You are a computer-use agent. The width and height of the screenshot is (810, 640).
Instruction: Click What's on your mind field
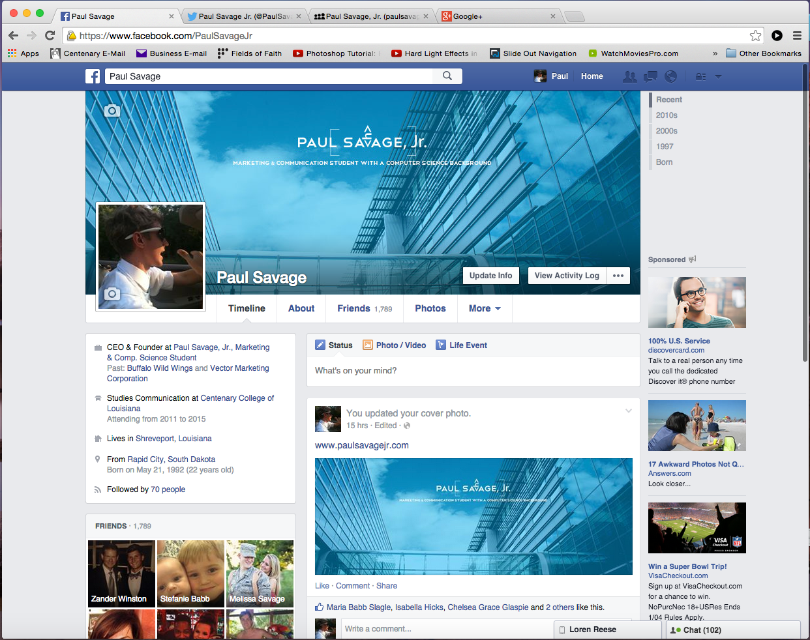(x=473, y=371)
